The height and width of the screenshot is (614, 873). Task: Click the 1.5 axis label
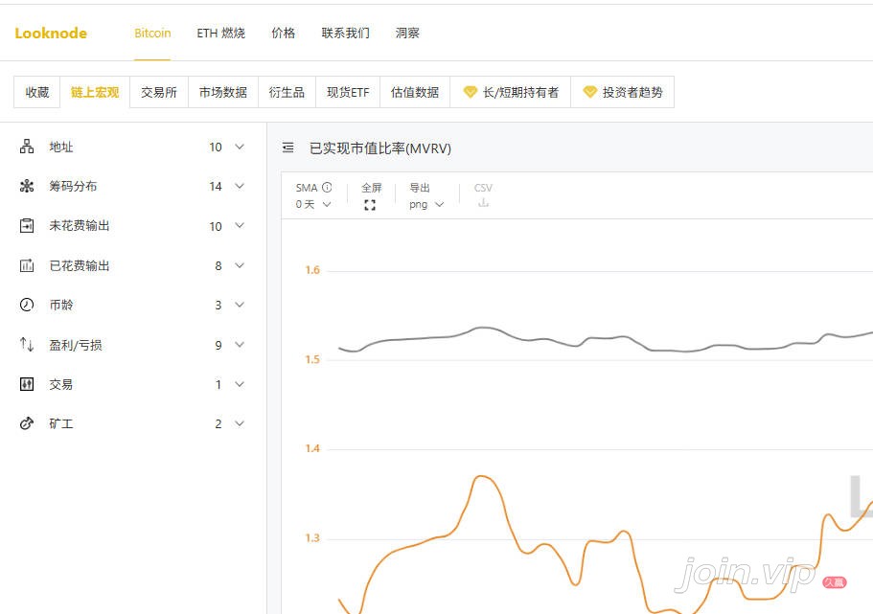(x=312, y=359)
